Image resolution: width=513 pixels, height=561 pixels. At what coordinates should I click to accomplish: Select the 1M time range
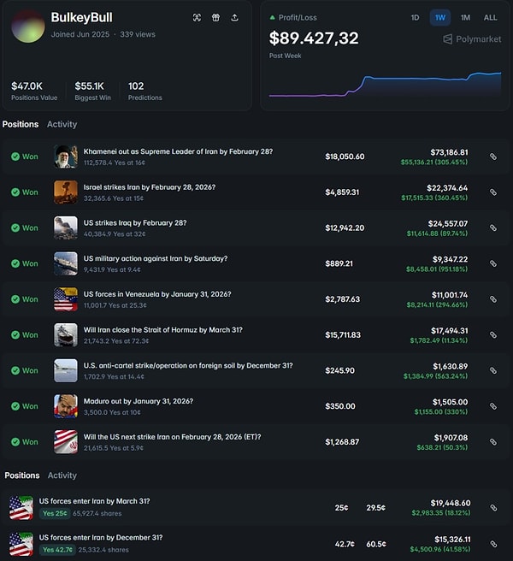(465, 18)
